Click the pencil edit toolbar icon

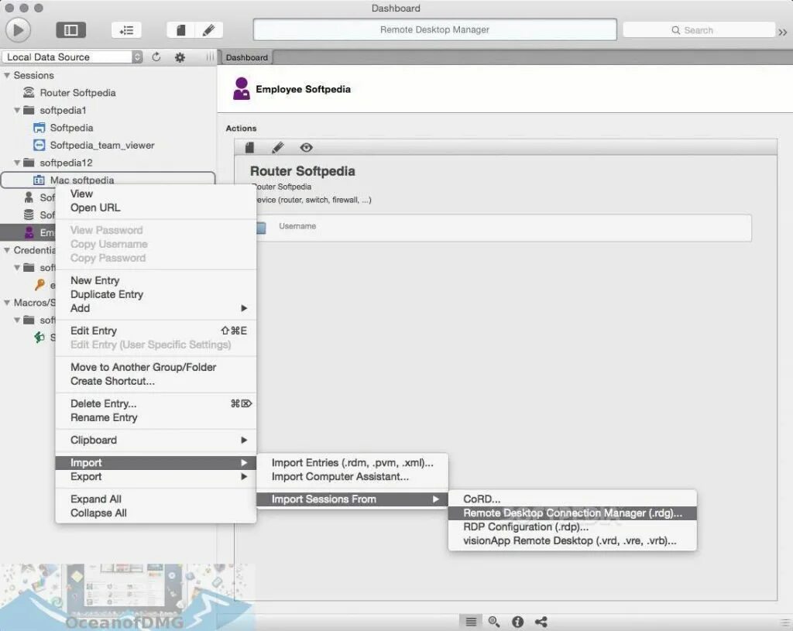[x=208, y=30]
